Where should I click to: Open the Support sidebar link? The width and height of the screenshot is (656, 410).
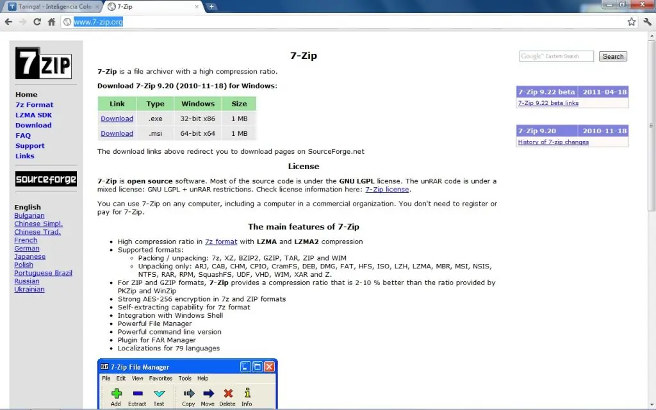(x=29, y=145)
